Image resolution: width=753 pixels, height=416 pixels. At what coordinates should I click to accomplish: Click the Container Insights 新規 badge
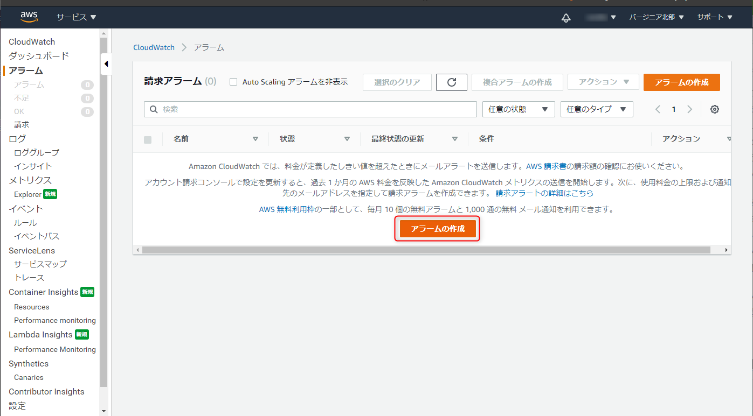coord(87,292)
